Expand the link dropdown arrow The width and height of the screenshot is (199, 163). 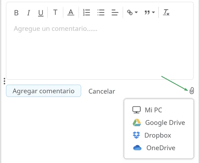136,12
